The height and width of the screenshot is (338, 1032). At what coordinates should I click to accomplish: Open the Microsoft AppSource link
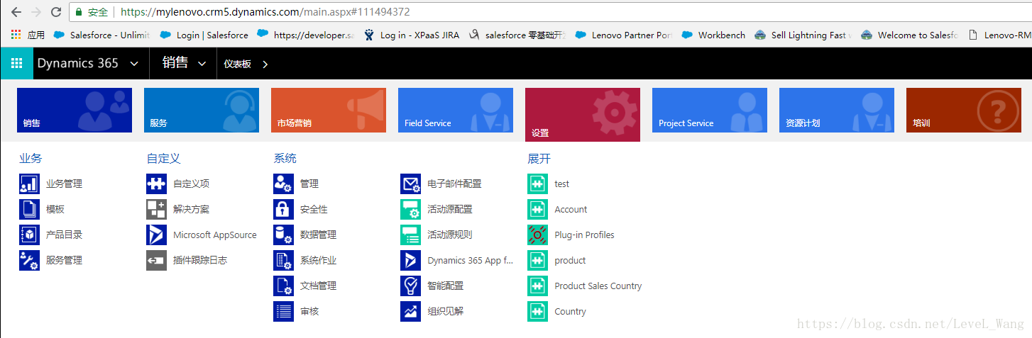215,235
